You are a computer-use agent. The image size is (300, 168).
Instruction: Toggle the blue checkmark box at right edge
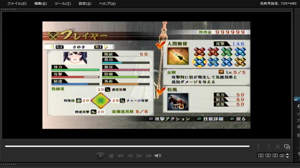tap(296, 99)
